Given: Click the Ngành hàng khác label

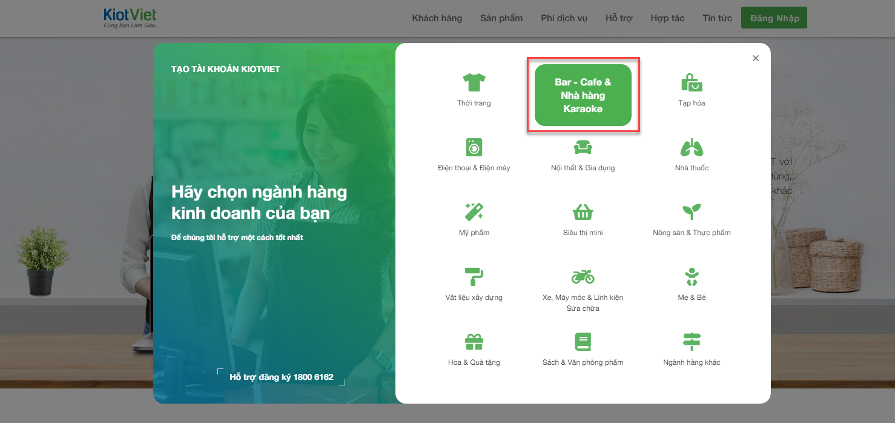Looking at the screenshot, I should click(x=692, y=362).
